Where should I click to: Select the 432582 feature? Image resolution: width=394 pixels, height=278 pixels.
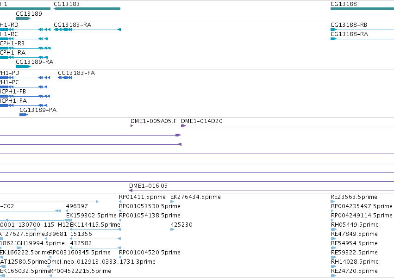95,248
